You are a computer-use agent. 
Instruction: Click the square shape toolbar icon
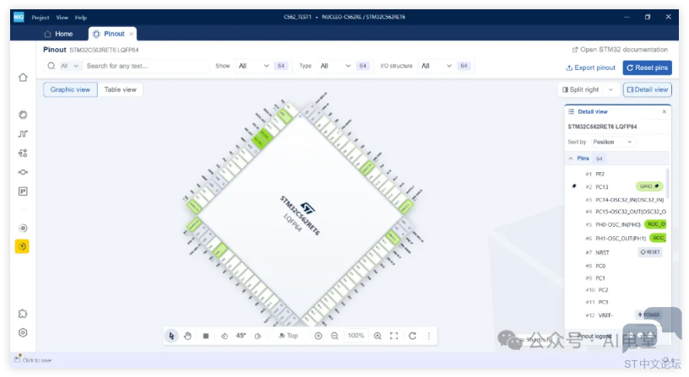(x=206, y=336)
